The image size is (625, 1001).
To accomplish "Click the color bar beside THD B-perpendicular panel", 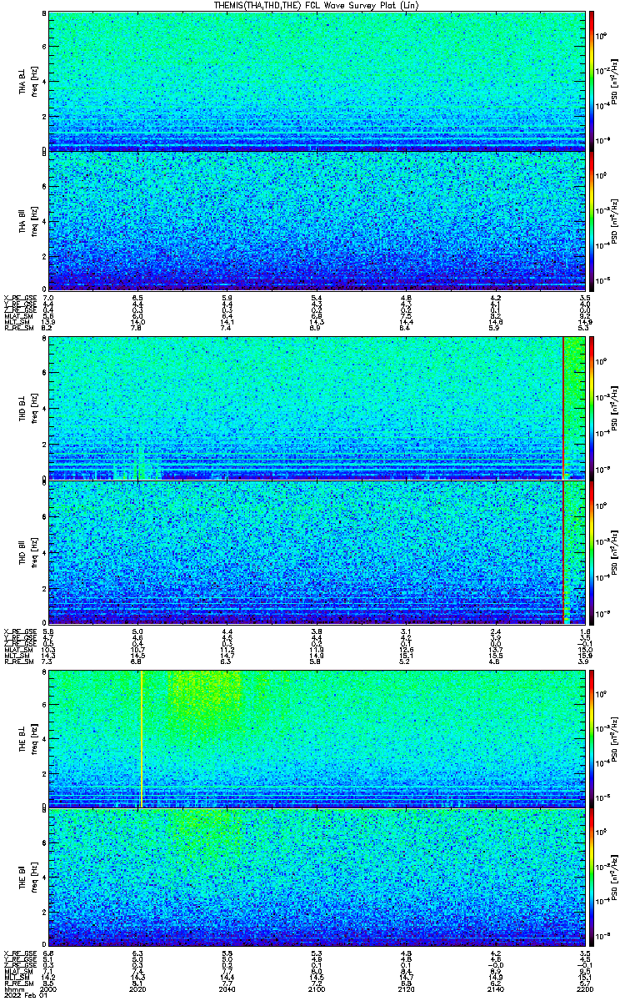I will 592,407.
